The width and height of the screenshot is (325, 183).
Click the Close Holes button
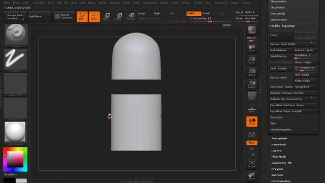[x=306, y=63]
